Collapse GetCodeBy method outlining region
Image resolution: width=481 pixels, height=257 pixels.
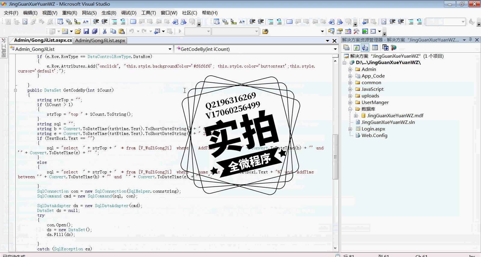point(15,90)
